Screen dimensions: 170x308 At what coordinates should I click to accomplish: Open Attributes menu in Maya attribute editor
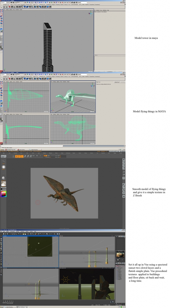click(x=104, y=10)
